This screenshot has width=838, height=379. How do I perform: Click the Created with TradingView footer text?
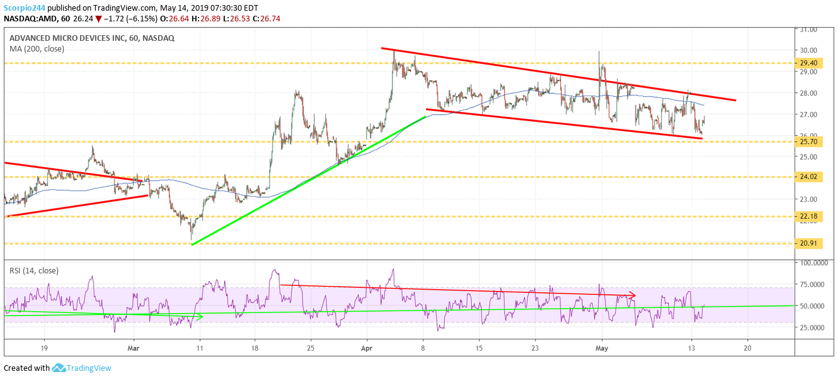click(58, 368)
